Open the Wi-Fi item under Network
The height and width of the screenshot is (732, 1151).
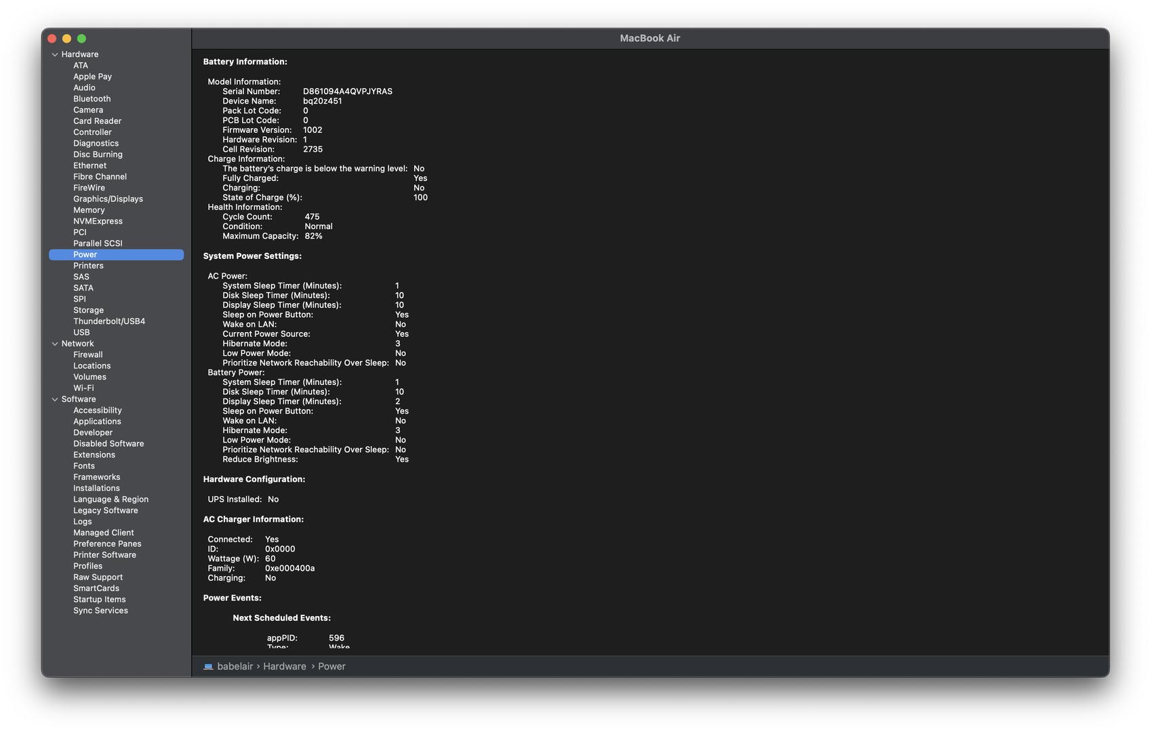[x=83, y=388]
